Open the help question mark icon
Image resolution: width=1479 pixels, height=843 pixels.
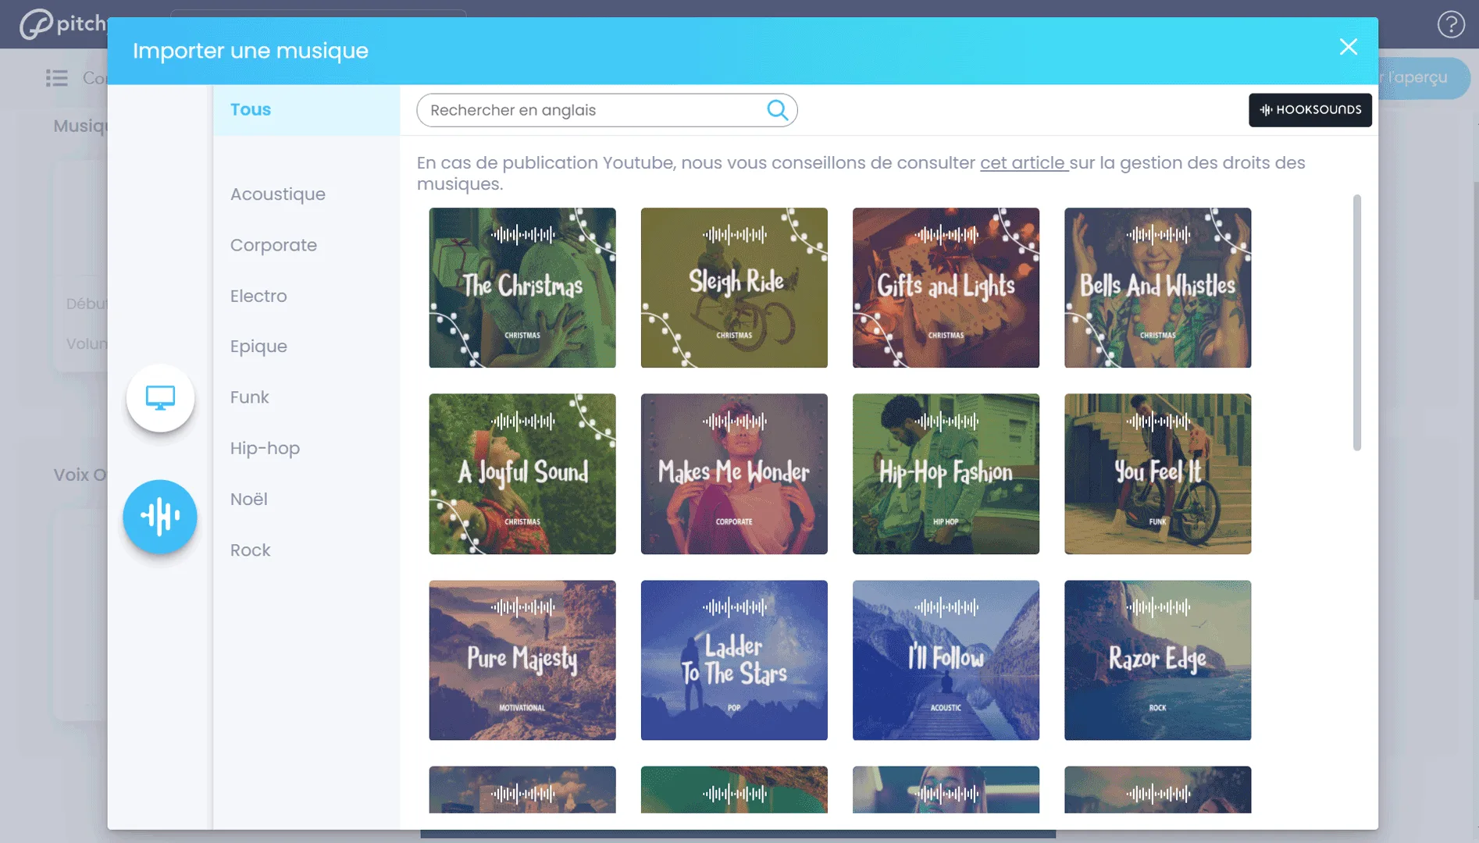1451,25
